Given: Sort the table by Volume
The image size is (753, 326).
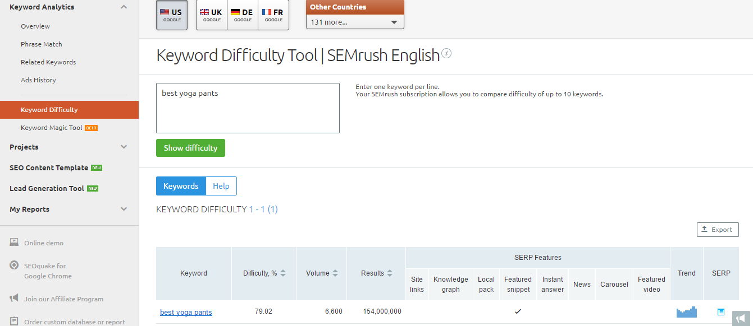Looking at the screenshot, I should click(335, 273).
